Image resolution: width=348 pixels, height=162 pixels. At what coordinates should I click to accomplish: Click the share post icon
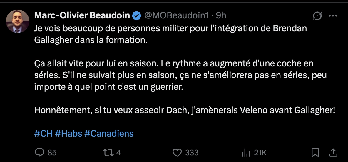(333, 152)
